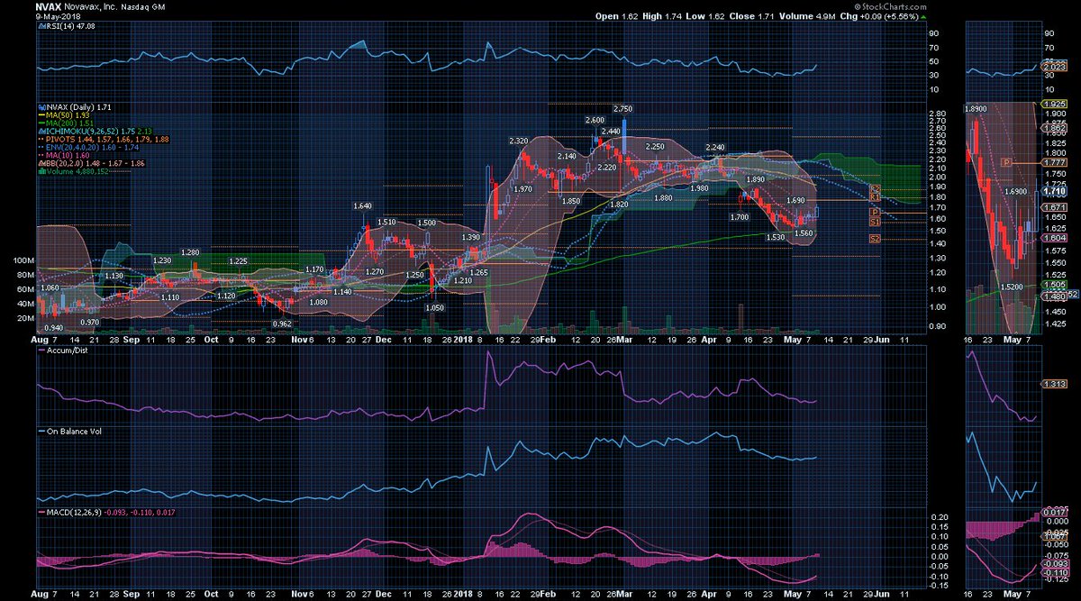Click the 0.962 price label
1081x601 pixels.
tap(284, 323)
